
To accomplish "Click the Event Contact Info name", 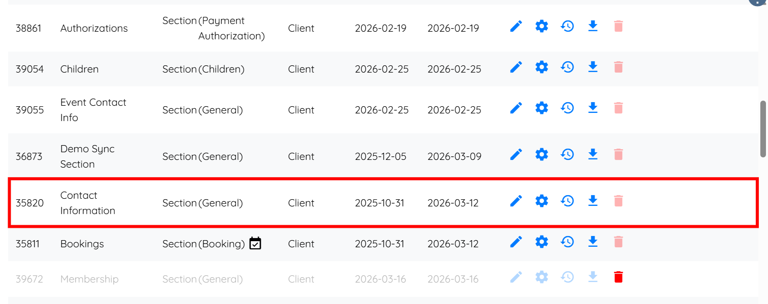I will [x=93, y=110].
